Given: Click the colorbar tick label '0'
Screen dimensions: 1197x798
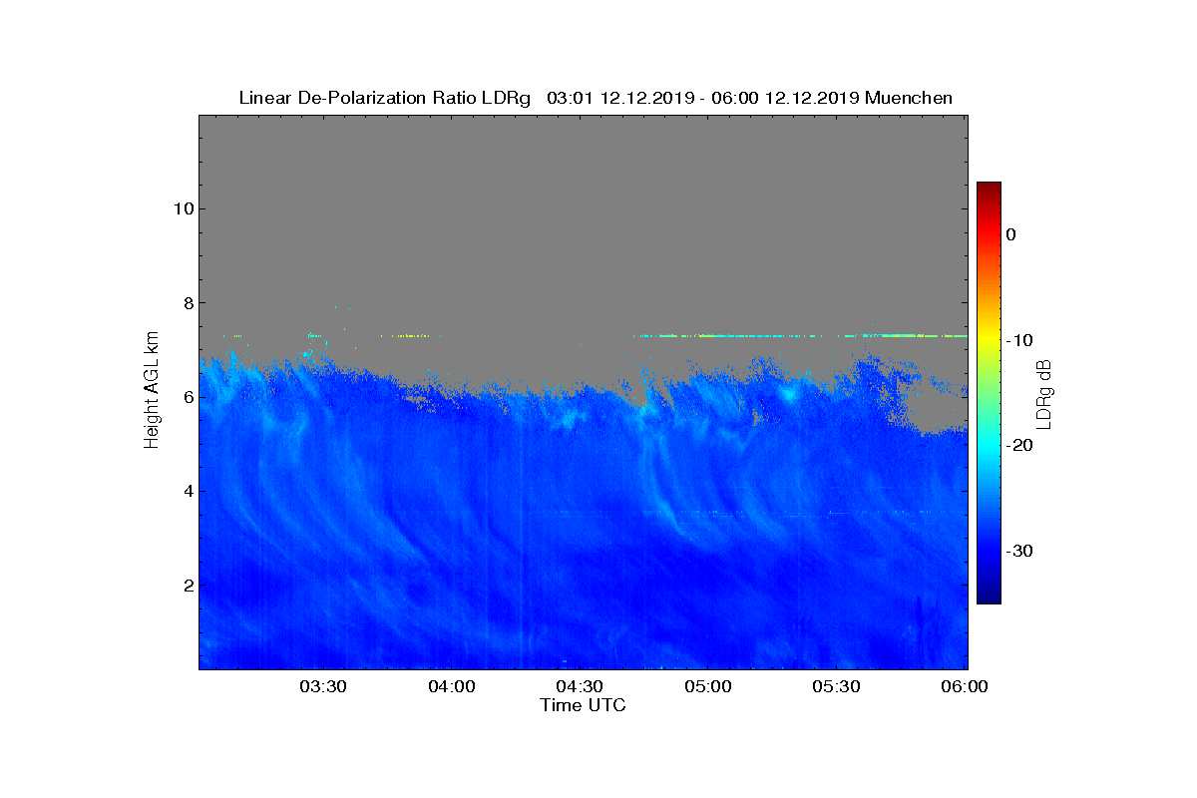Looking at the screenshot, I should 1010,234.
